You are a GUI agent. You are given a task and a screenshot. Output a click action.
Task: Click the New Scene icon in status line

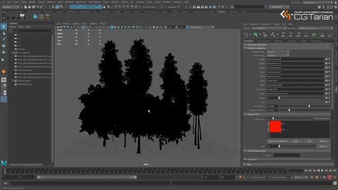click(x=25, y=7)
